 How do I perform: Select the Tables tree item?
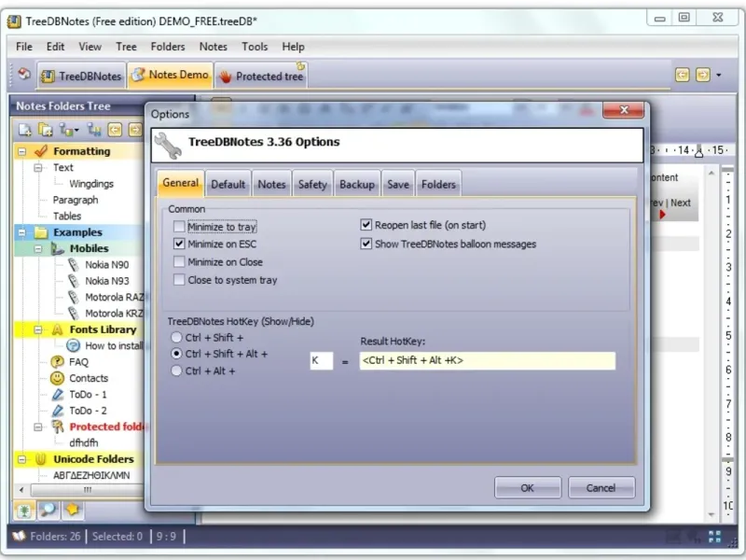click(x=67, y=217)
